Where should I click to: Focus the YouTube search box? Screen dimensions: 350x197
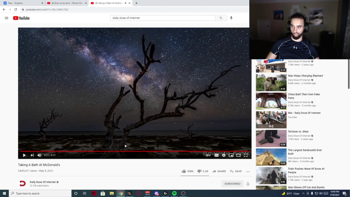point(162,18)
